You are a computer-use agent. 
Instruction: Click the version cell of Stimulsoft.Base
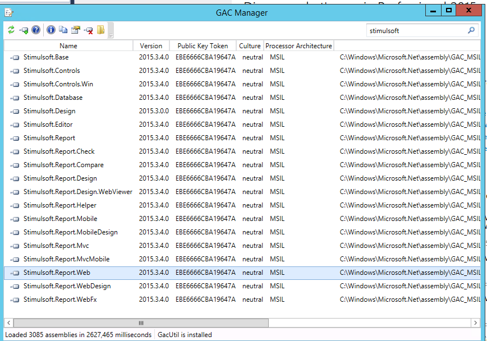tap(154, 57)
